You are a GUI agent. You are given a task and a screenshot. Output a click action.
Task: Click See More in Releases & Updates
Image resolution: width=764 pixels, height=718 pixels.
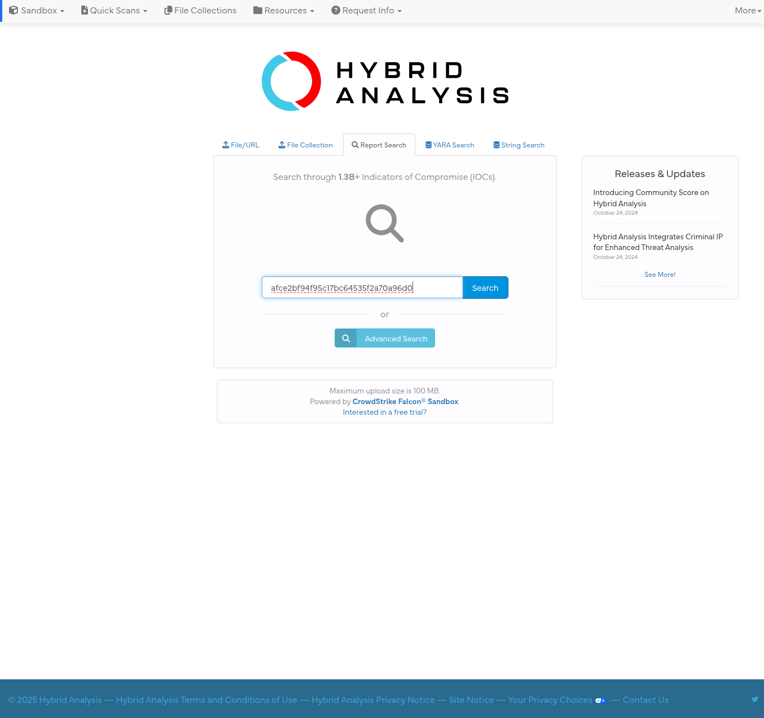tap(660, 275)
